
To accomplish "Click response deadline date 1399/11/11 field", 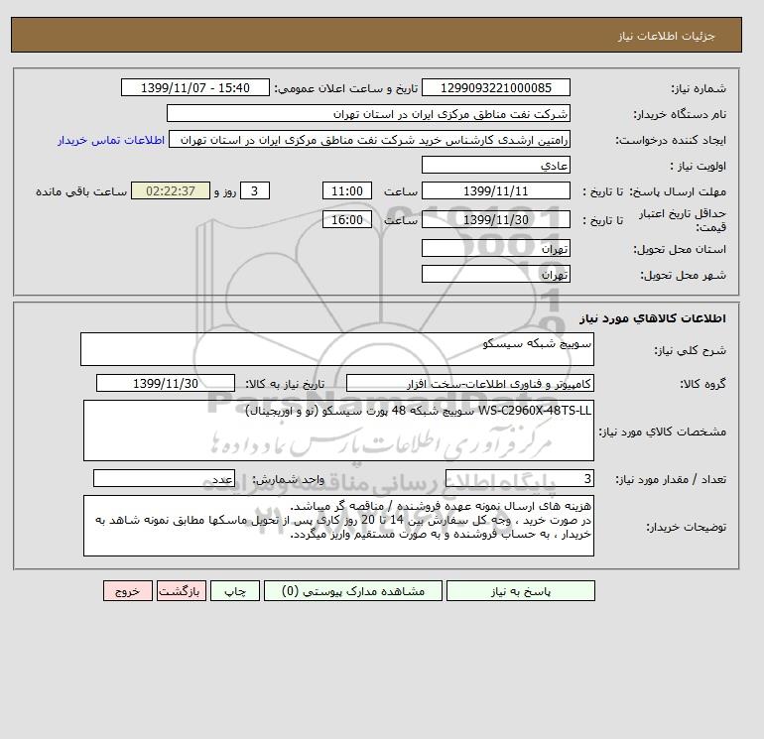I will (495, 191).
